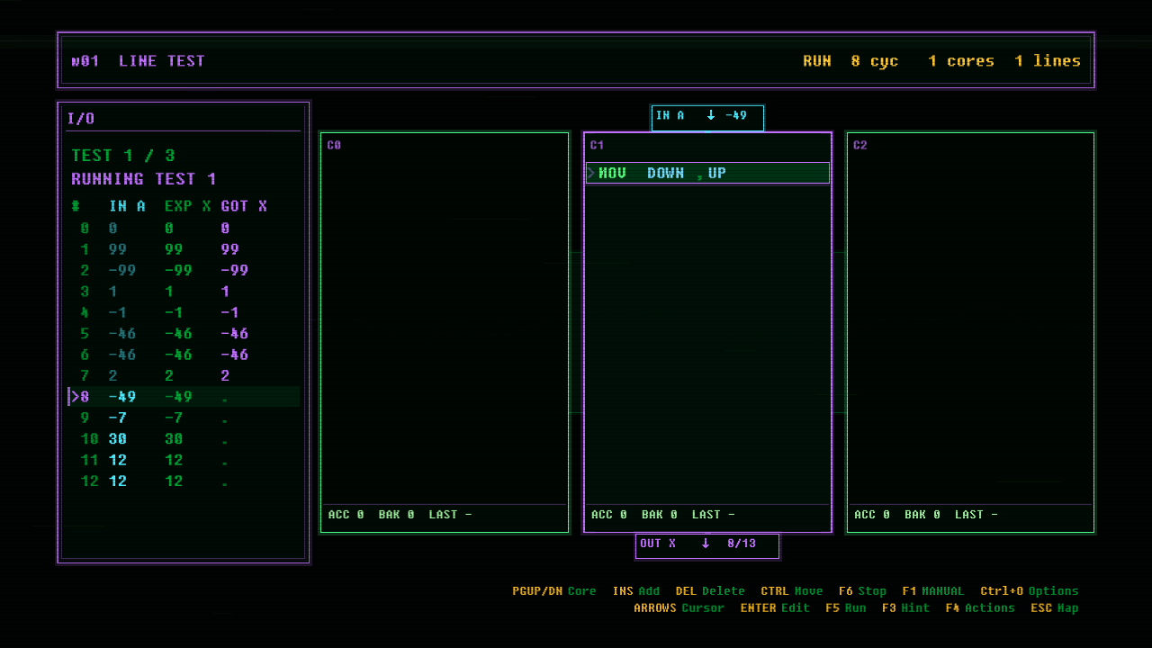Image resolution: width=1152 pixels, height=648 pixels.
Task: Click PGUP/DN Core switch hint
Action: pos(554,591)
